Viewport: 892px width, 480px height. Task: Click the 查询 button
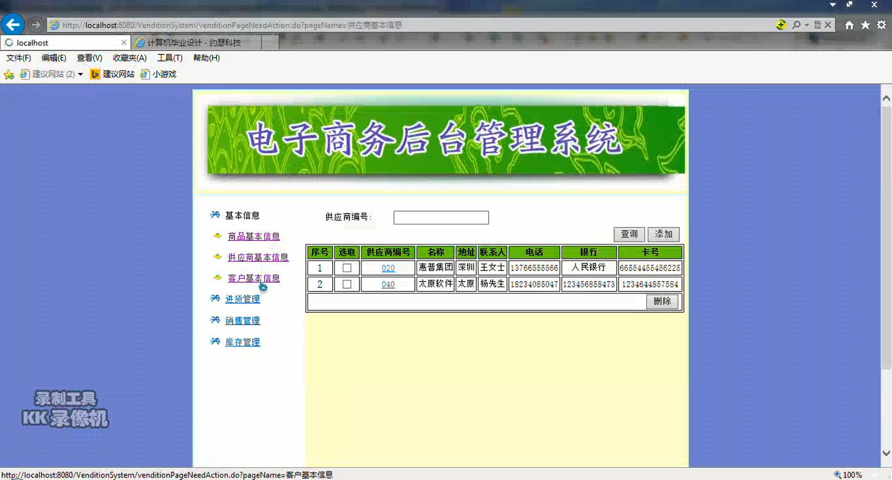629,234
